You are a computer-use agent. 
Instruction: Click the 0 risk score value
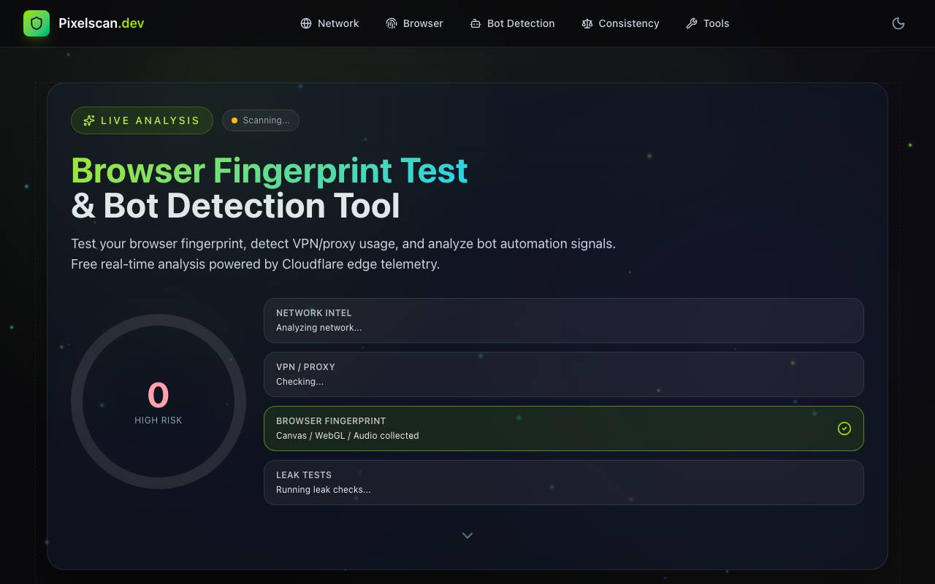[x=159, y=396]
